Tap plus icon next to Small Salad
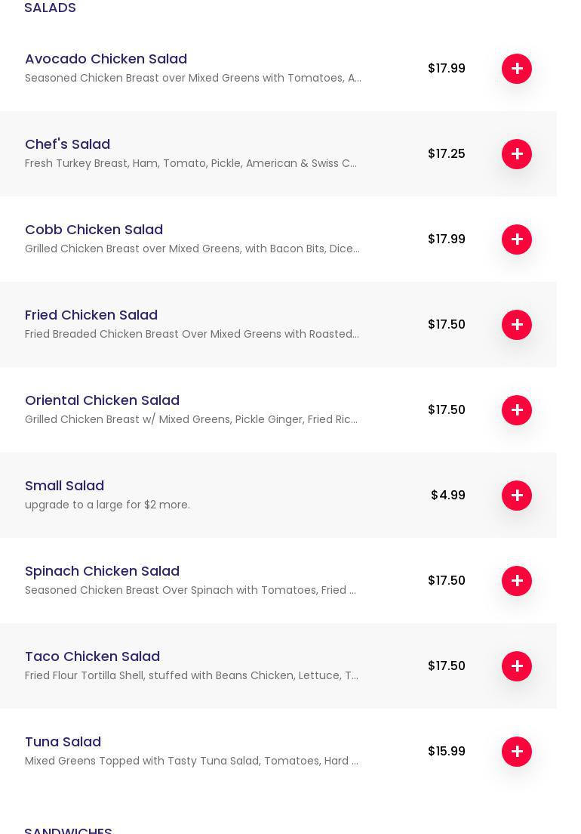The height and width of the screenshot is (834, 581). pyautogui.click(x=517, y=496)
